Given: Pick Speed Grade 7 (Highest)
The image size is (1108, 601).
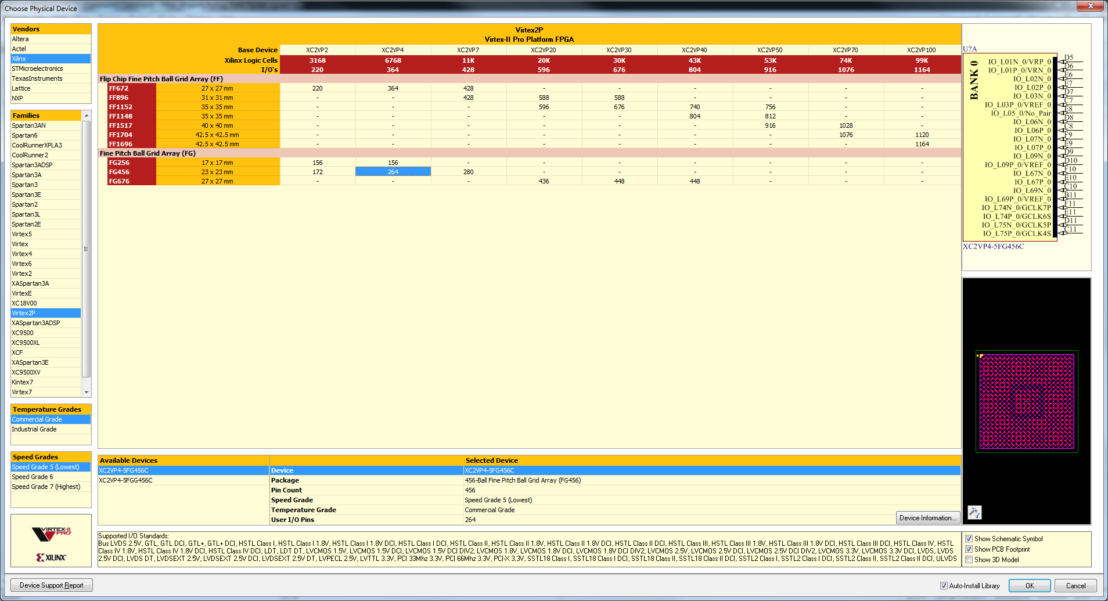Looking at the screenshot, I should (x=46, y=487).
